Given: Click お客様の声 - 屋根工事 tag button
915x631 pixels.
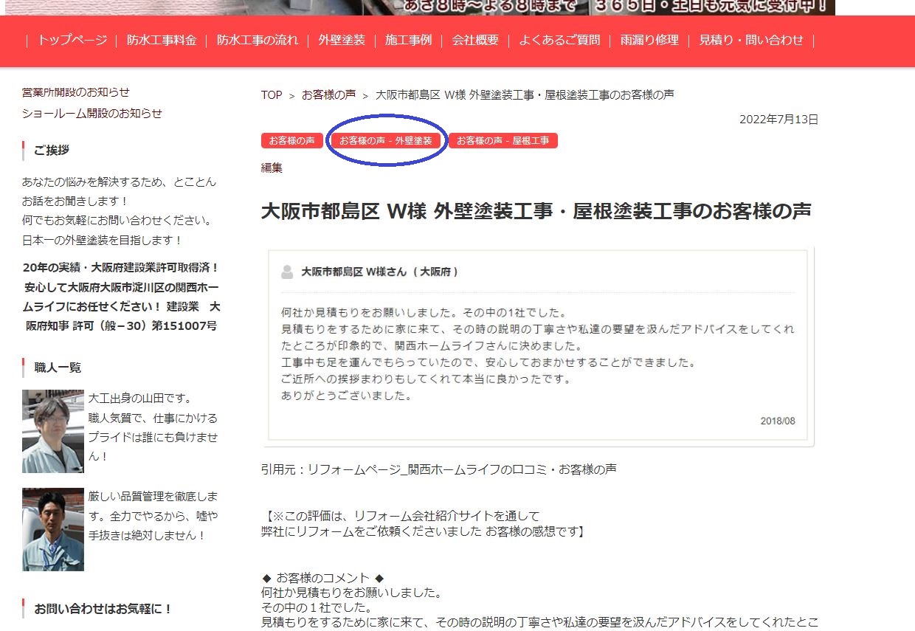Looking at the screenshot, I should tap(503, 140).
